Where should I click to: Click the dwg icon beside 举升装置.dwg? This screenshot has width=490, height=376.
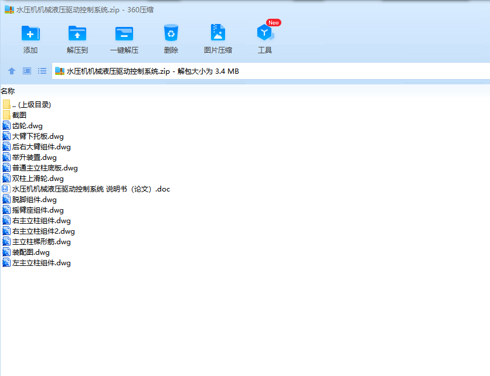coord(6,158)
